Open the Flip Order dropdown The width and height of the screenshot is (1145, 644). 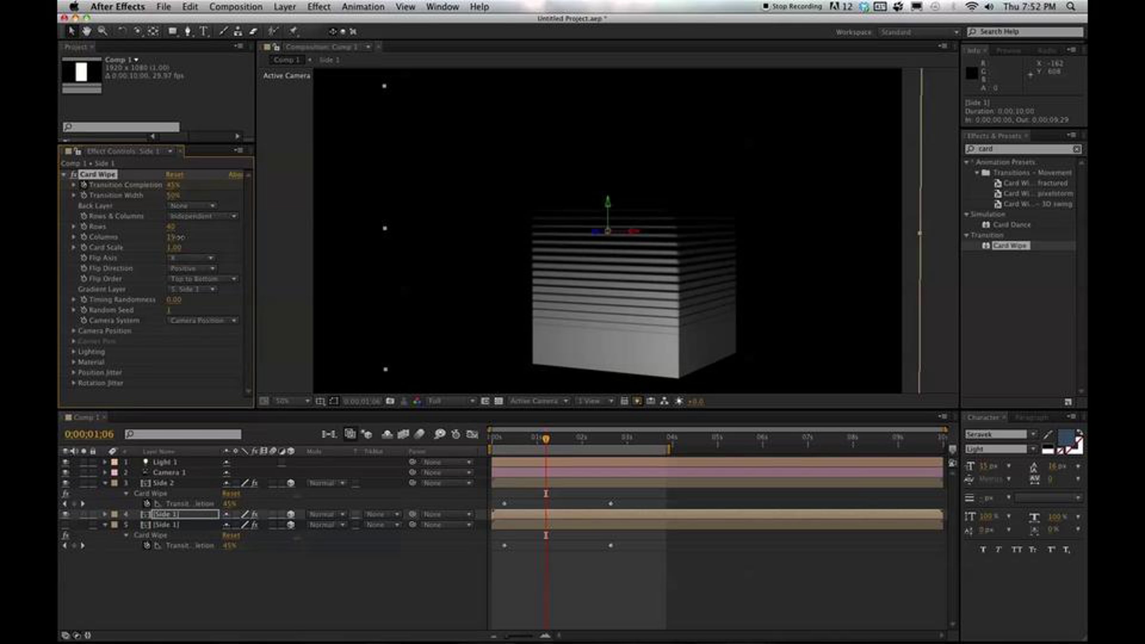coord(204,279)
